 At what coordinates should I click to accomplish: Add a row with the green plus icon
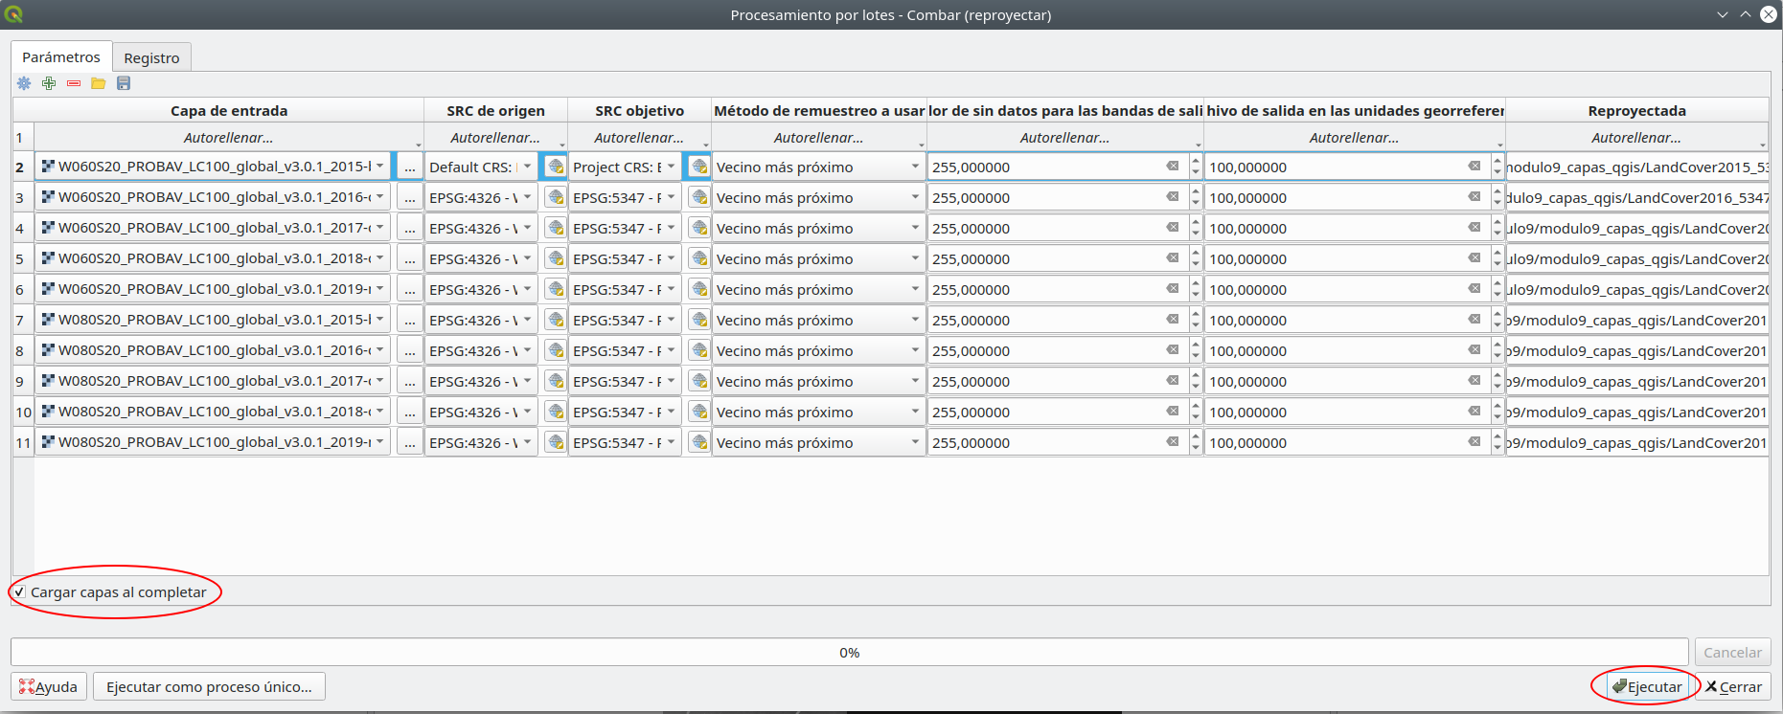pos(49,83)
